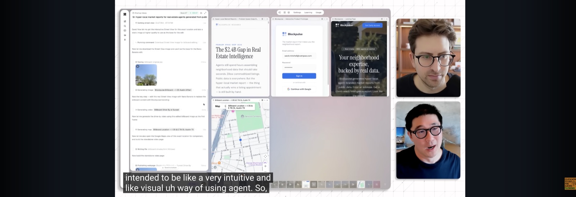
Task: Select the Interactive Product Prototype window title
Action: (291, 19)
